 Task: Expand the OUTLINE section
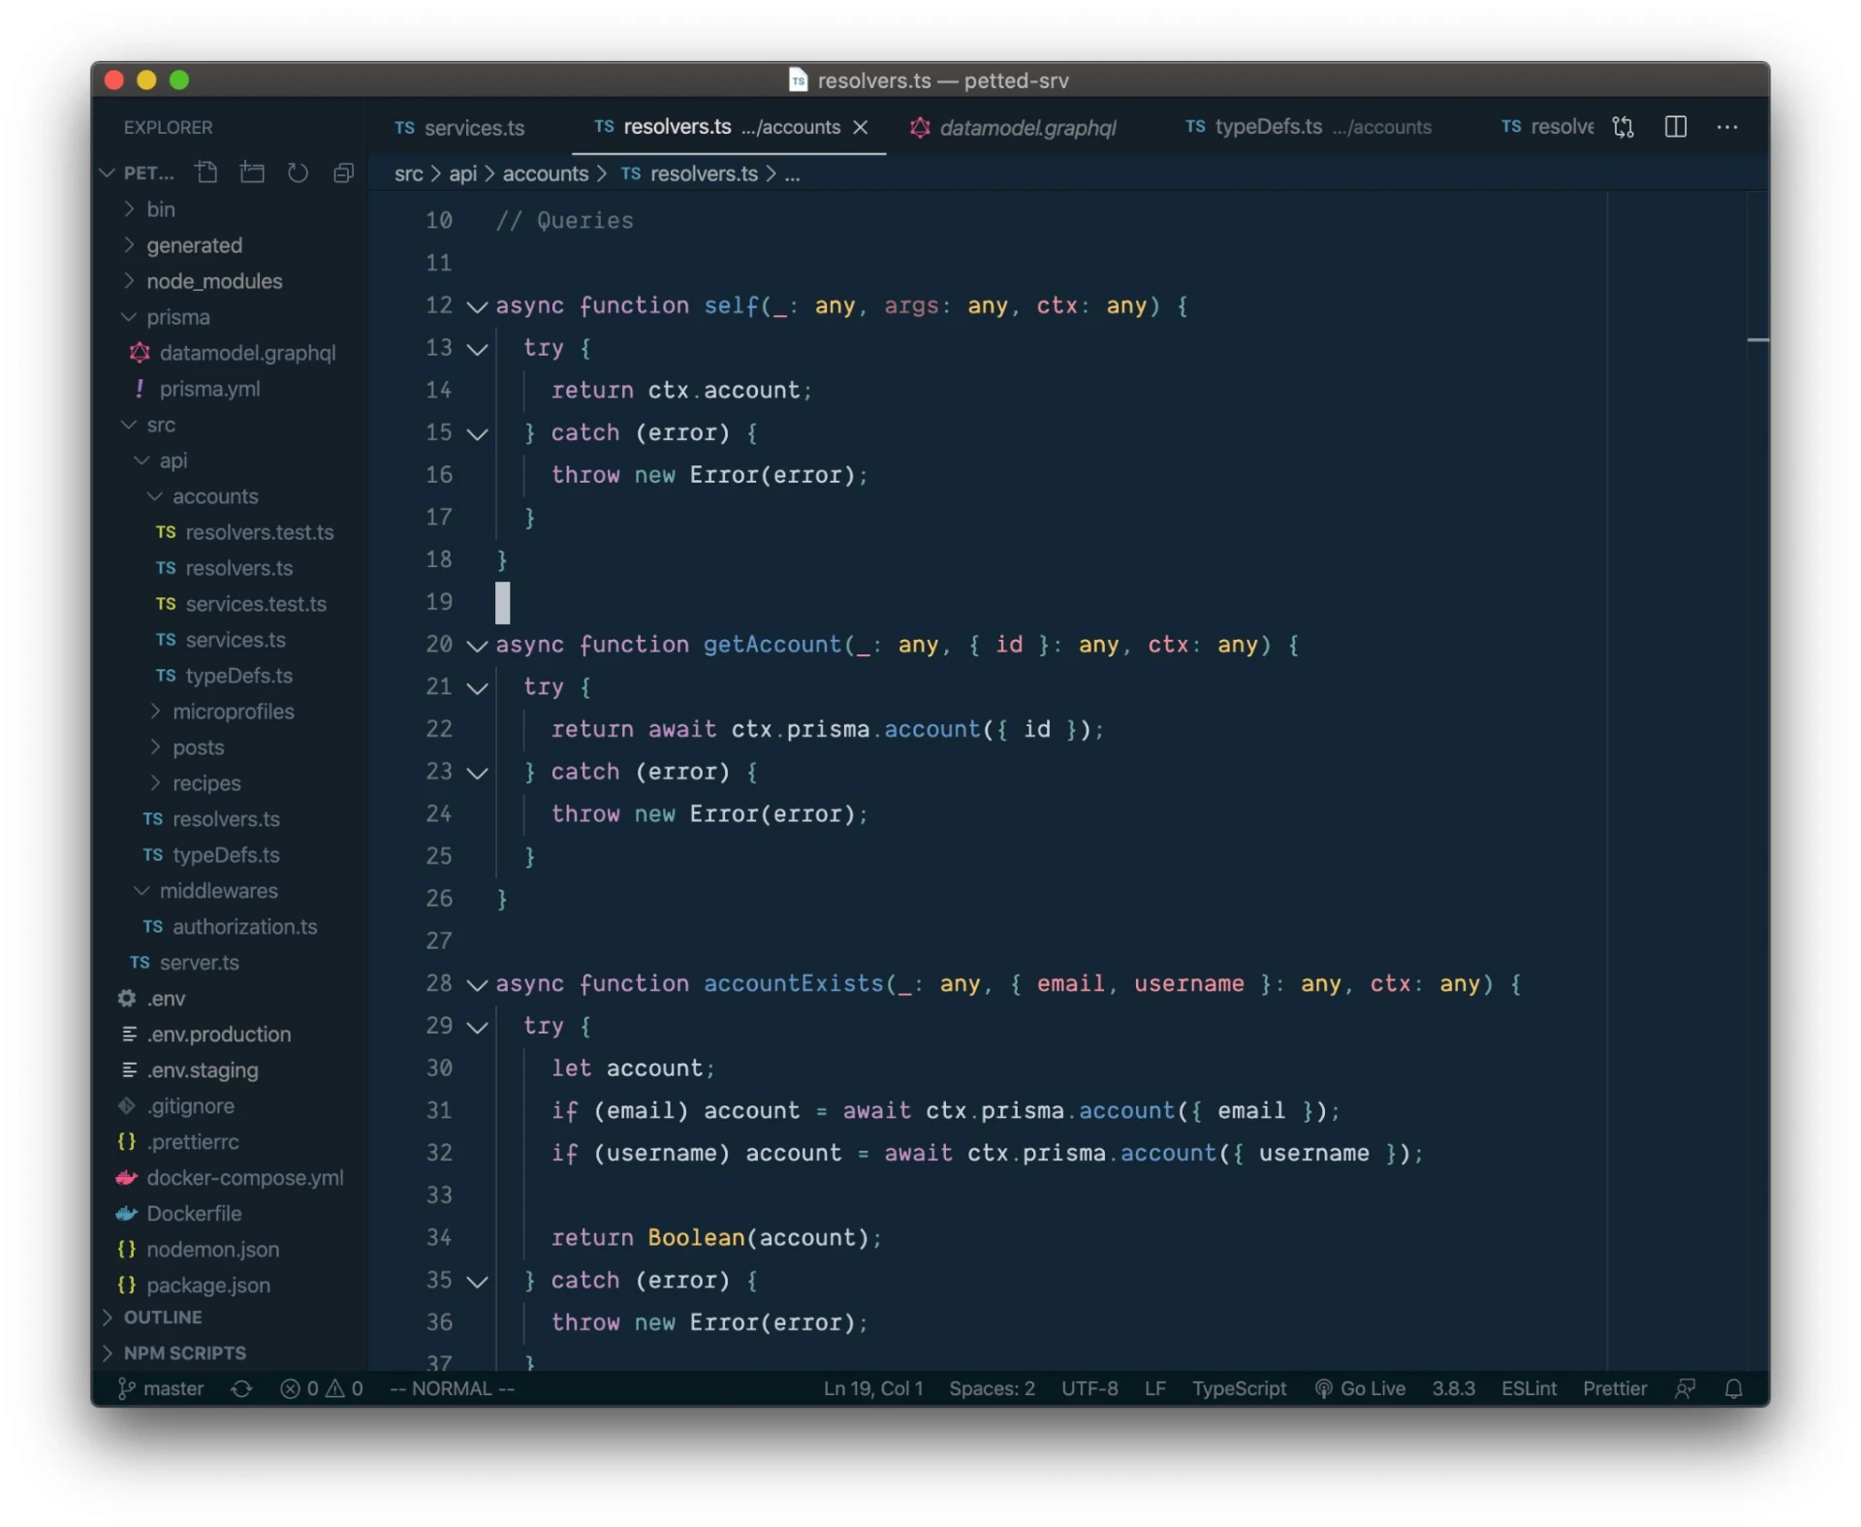[x=232, y=1318]
